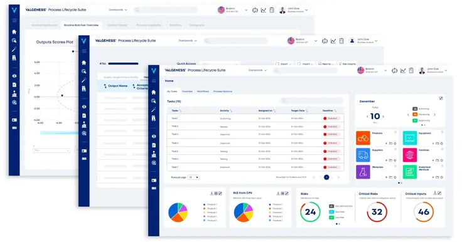Switch to Process Versions tab
This screenshot has height=242, width=462.
pos(223,92)
